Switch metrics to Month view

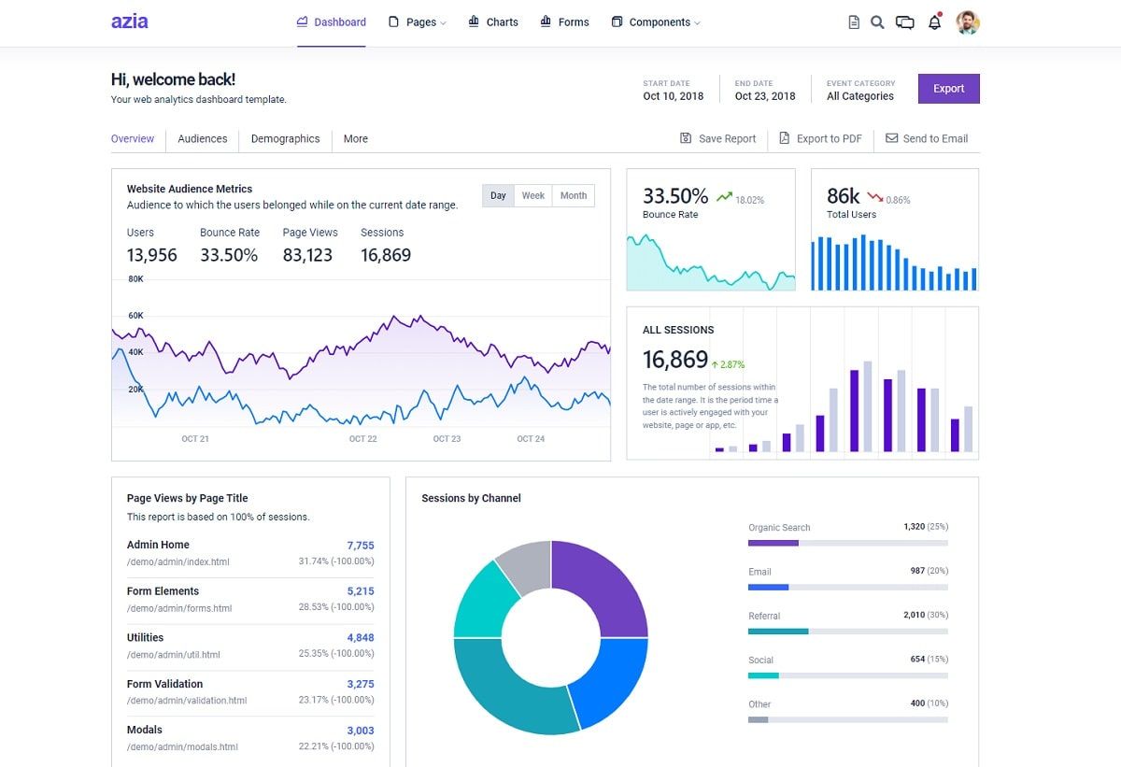tap(573, 195)
